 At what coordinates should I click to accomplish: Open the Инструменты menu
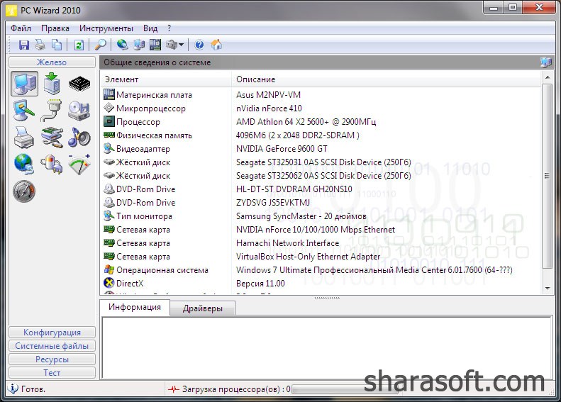(x=106, y=28)
